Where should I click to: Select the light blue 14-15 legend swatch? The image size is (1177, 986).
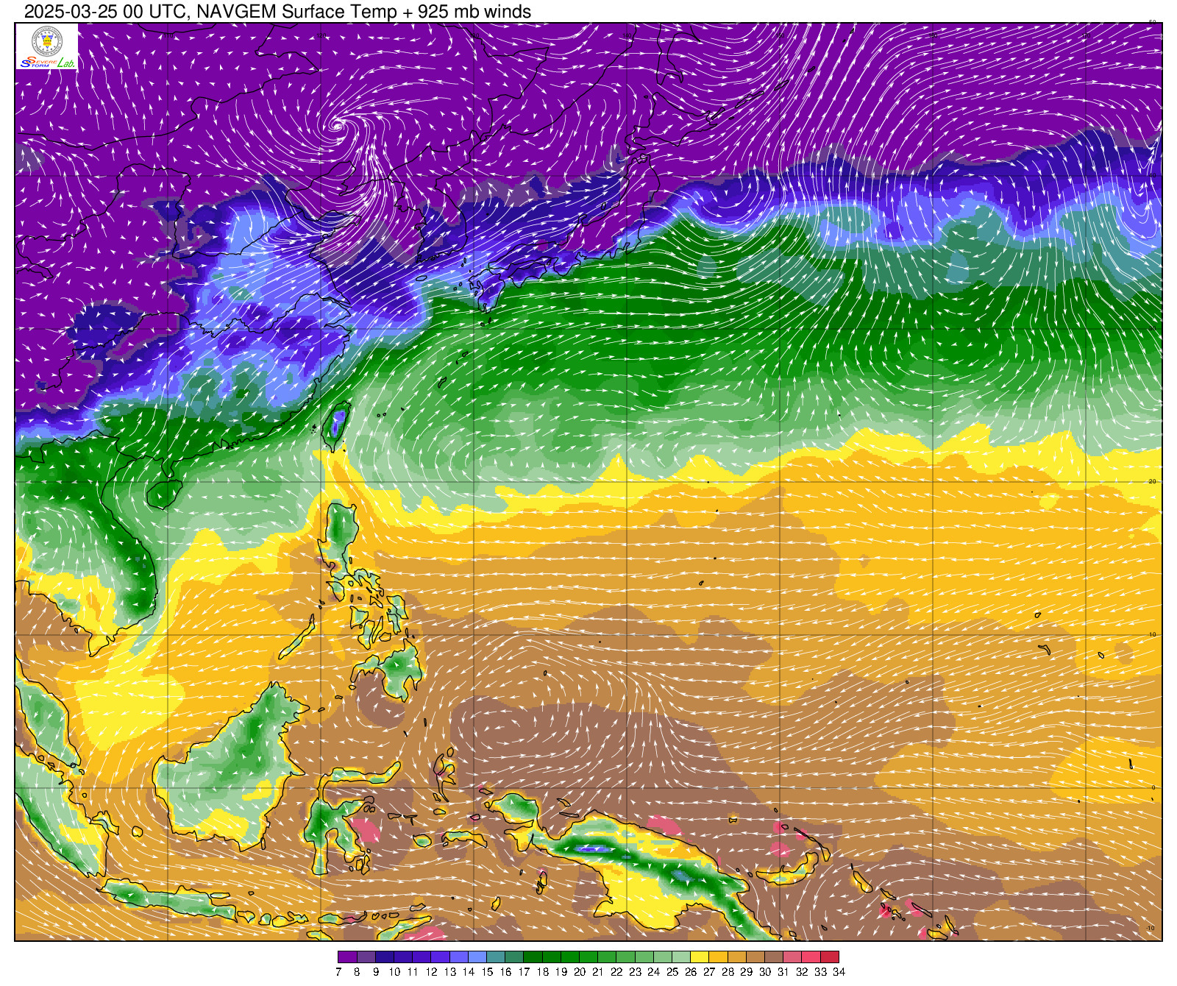[x=477, y=957]
